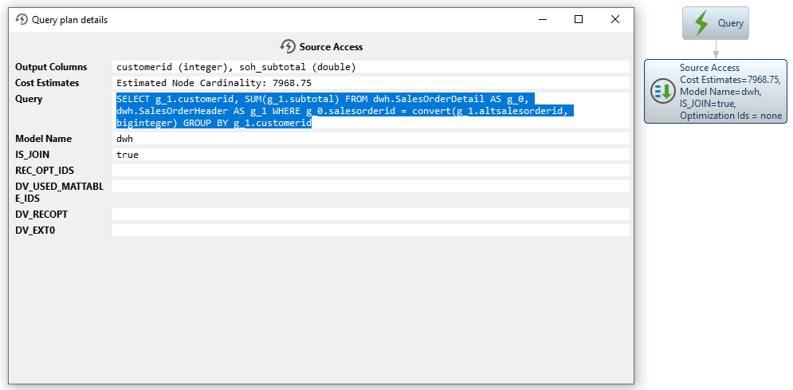Click the arrow connecting Query to Source Access
The height and width of the screenshot is (390, 793).
click(715, 49)
